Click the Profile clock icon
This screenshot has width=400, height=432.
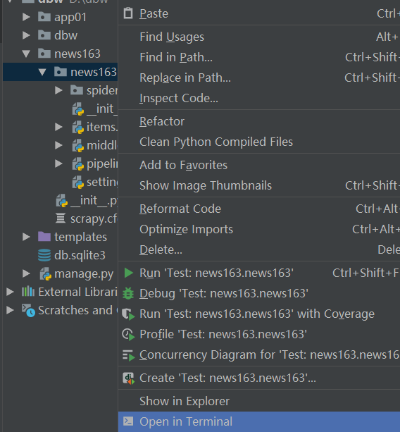(128, 334)
